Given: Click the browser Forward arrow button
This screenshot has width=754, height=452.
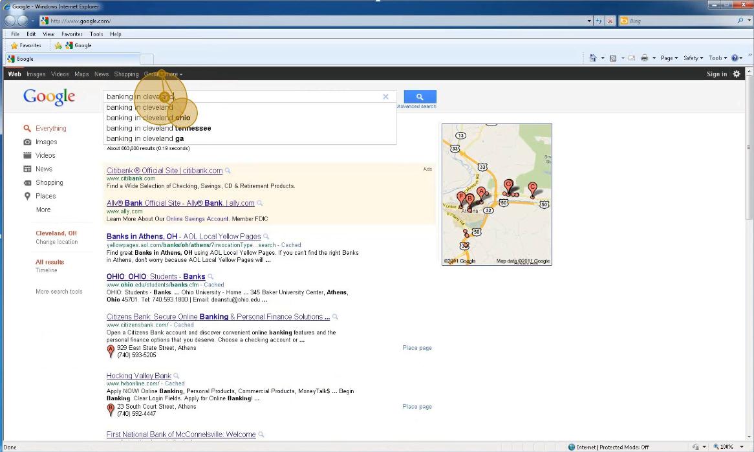Looking at the screenshot, I should coord(23,21).
